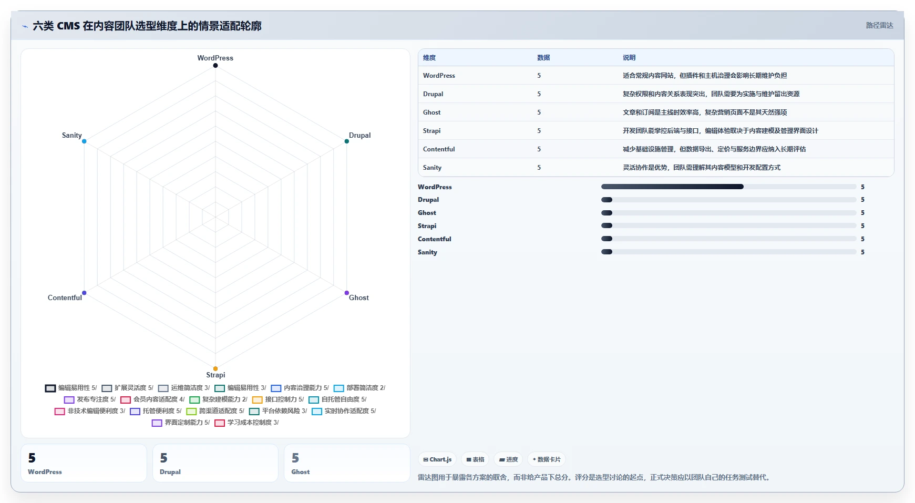Click the Drupal progress bar

tap(729, 200)
